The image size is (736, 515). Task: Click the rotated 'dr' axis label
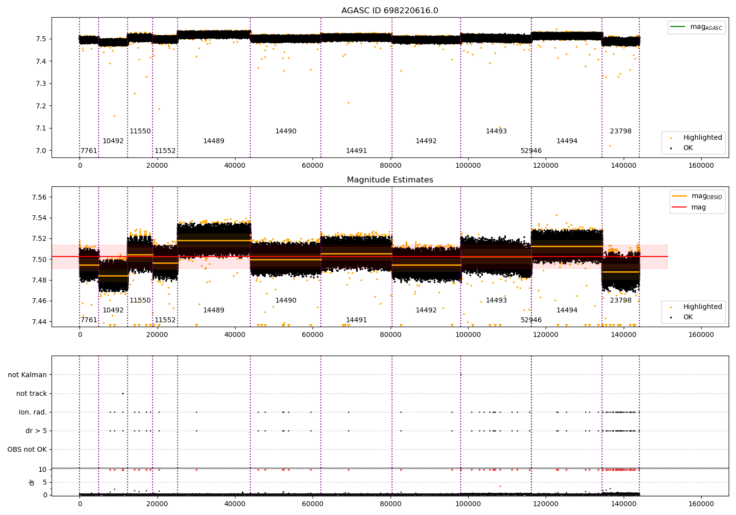31,482
